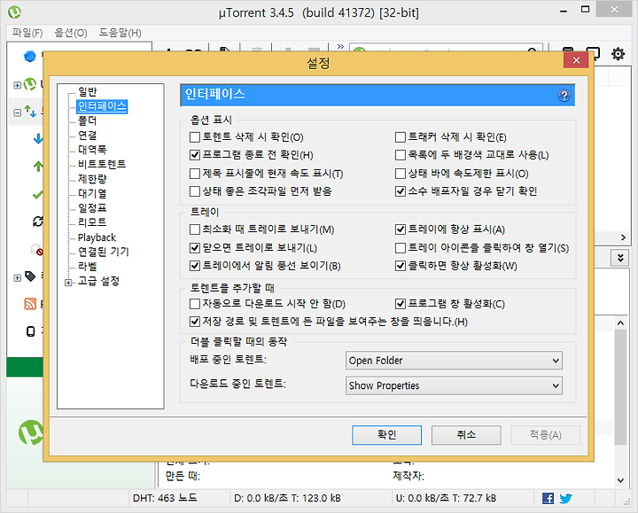Select the seeding green up arrow in the sidebar

pos(38,166)
